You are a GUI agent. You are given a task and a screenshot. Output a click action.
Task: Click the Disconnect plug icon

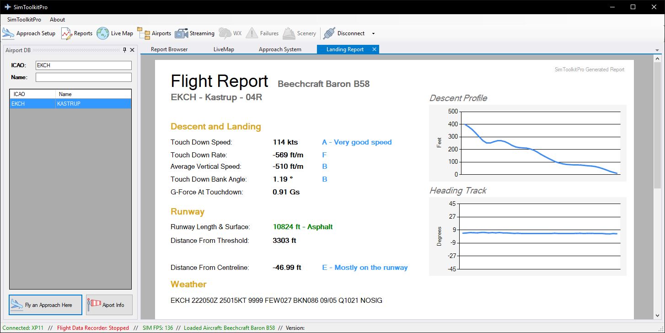pos(328,33)
